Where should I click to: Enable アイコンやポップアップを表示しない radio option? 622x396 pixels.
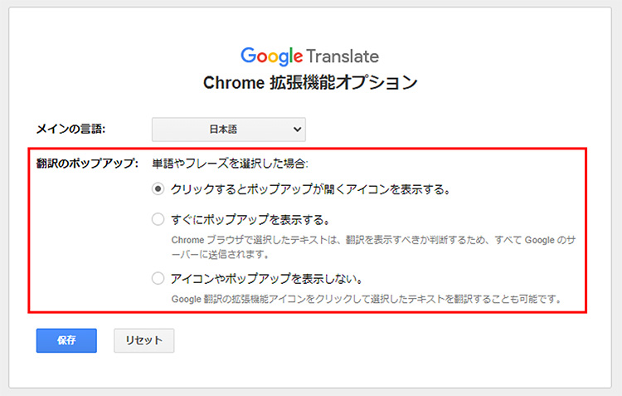click(158, 278)
